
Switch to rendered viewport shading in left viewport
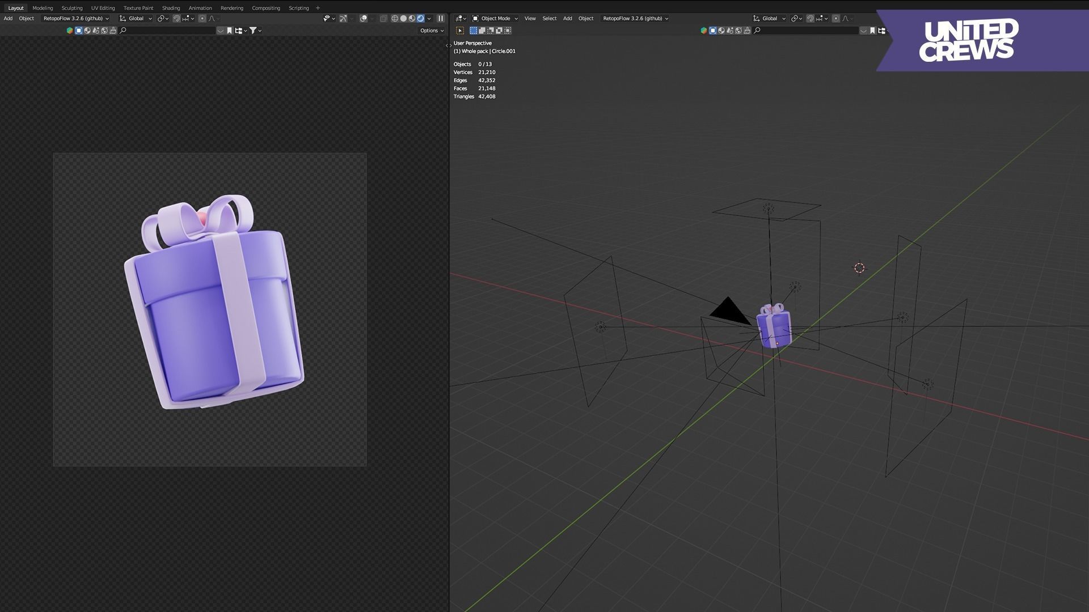pos(421,18)
